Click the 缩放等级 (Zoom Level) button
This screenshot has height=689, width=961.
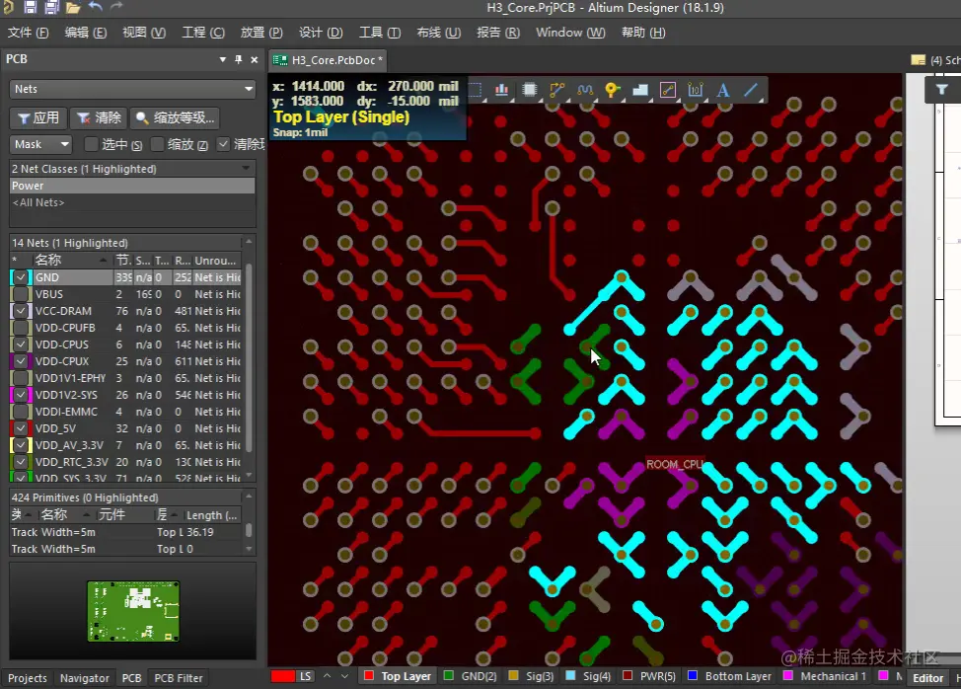pos(176,117)
